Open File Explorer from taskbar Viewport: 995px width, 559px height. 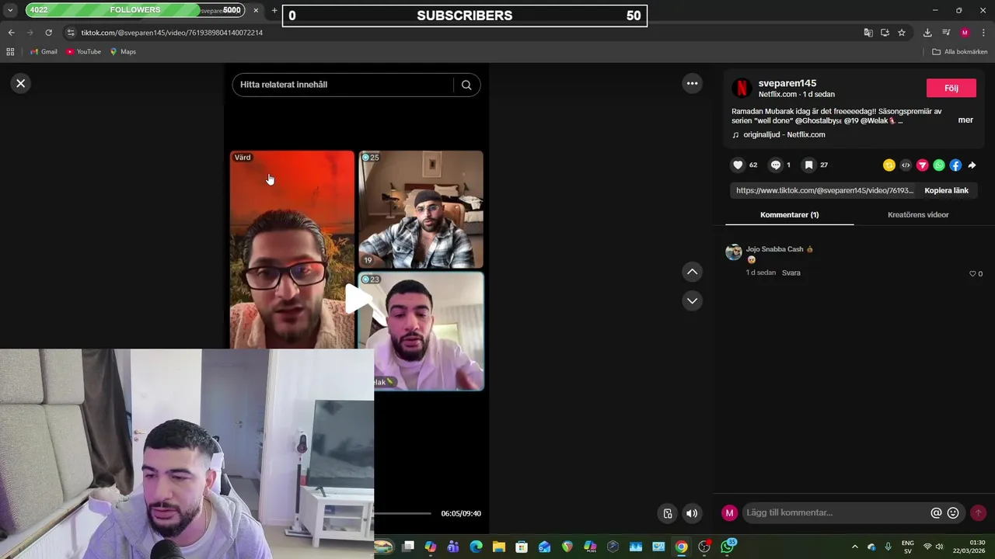[499, 547]
